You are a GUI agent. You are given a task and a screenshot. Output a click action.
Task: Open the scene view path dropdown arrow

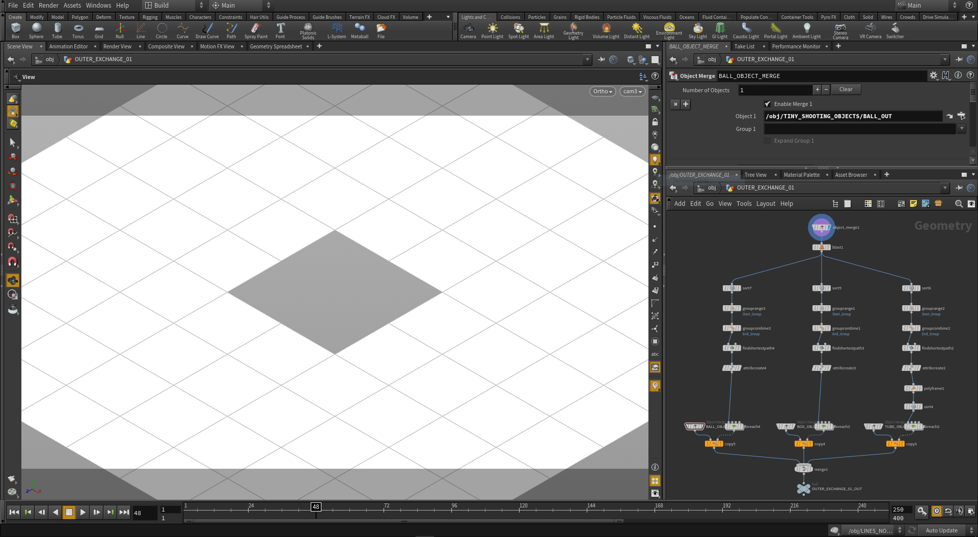(x=587, y=60)
